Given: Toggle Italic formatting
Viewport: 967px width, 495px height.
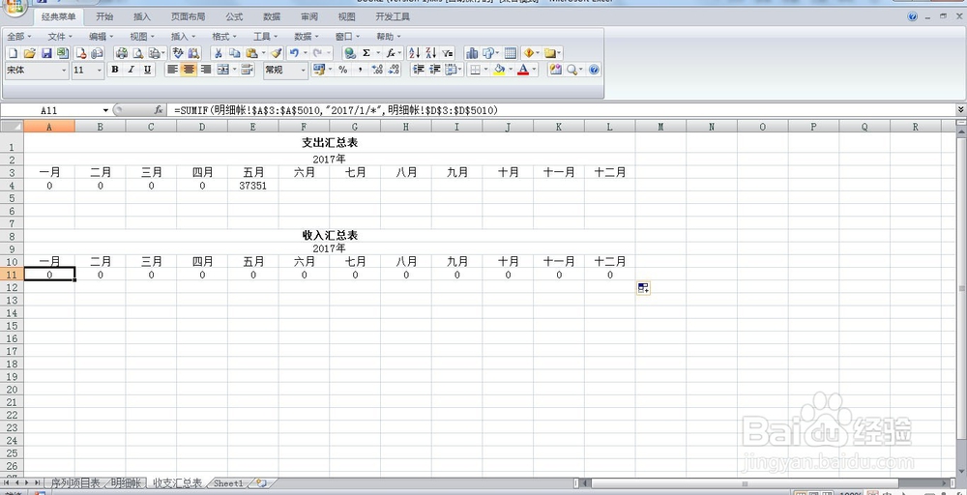Looking at the screenshot, I should click(x=131, y=70).
